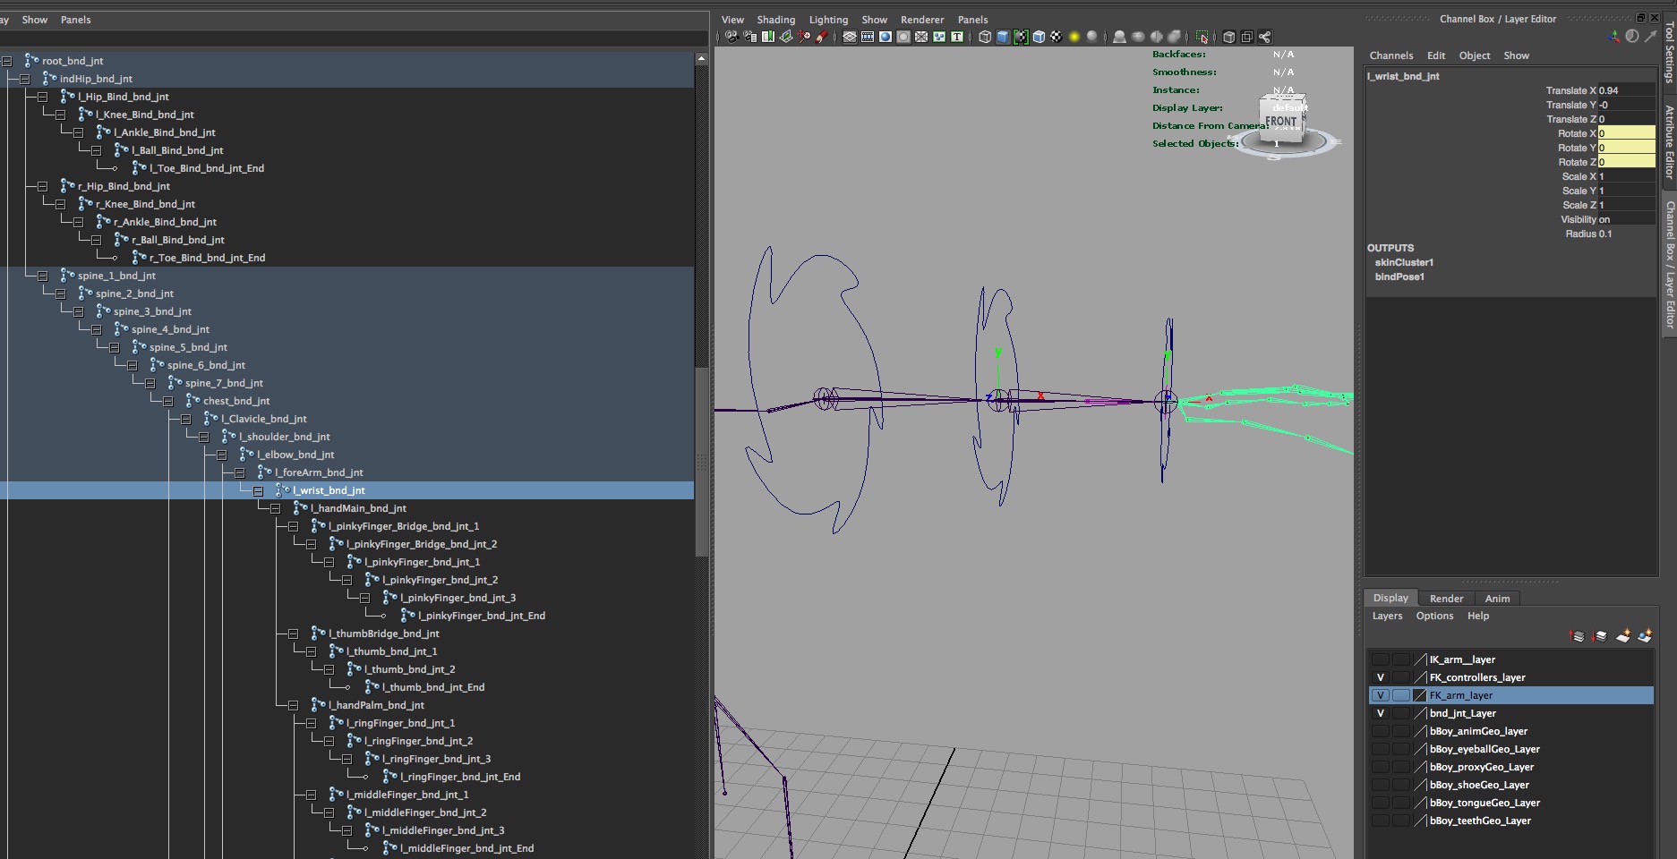Open Channels menu in Channel Box
Screen dimensions: 1677x859
pos(1390,55)
